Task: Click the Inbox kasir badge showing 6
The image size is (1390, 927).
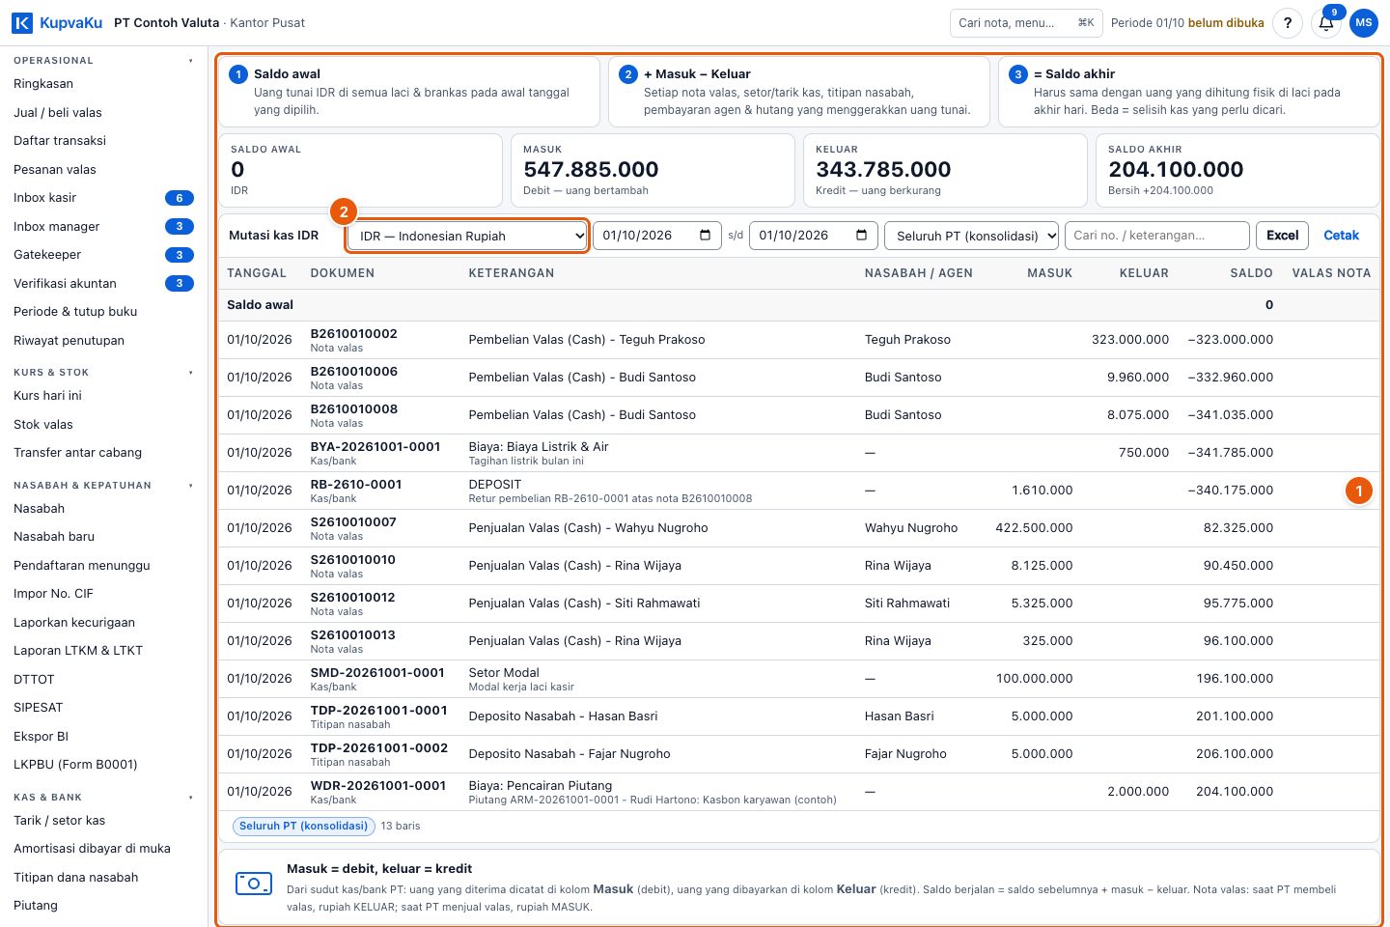Action: click(x=180, y=198)
